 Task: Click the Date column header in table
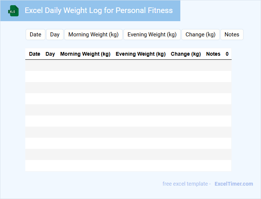coord(35,54)
